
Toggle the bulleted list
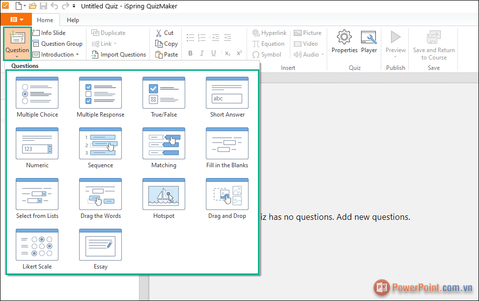[190, 37]
